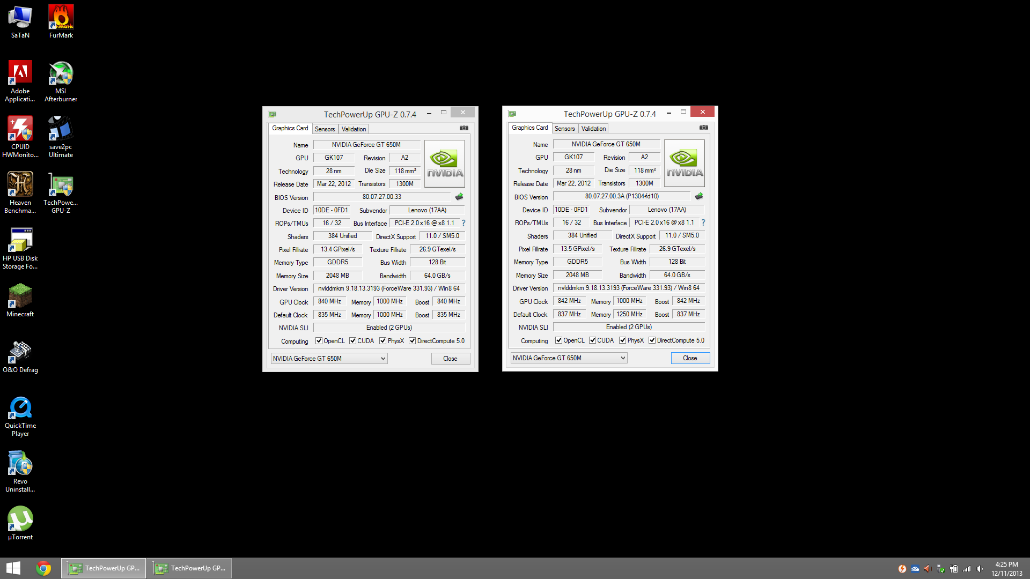Switch to Validation tab in right GPU-Z window
The width and height of the screenshot is (1030, 579).
(x=593, y=129)
